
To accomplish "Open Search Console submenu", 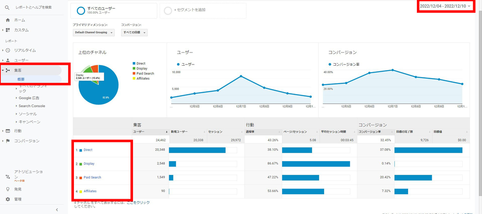I will [x=32, y=106].
